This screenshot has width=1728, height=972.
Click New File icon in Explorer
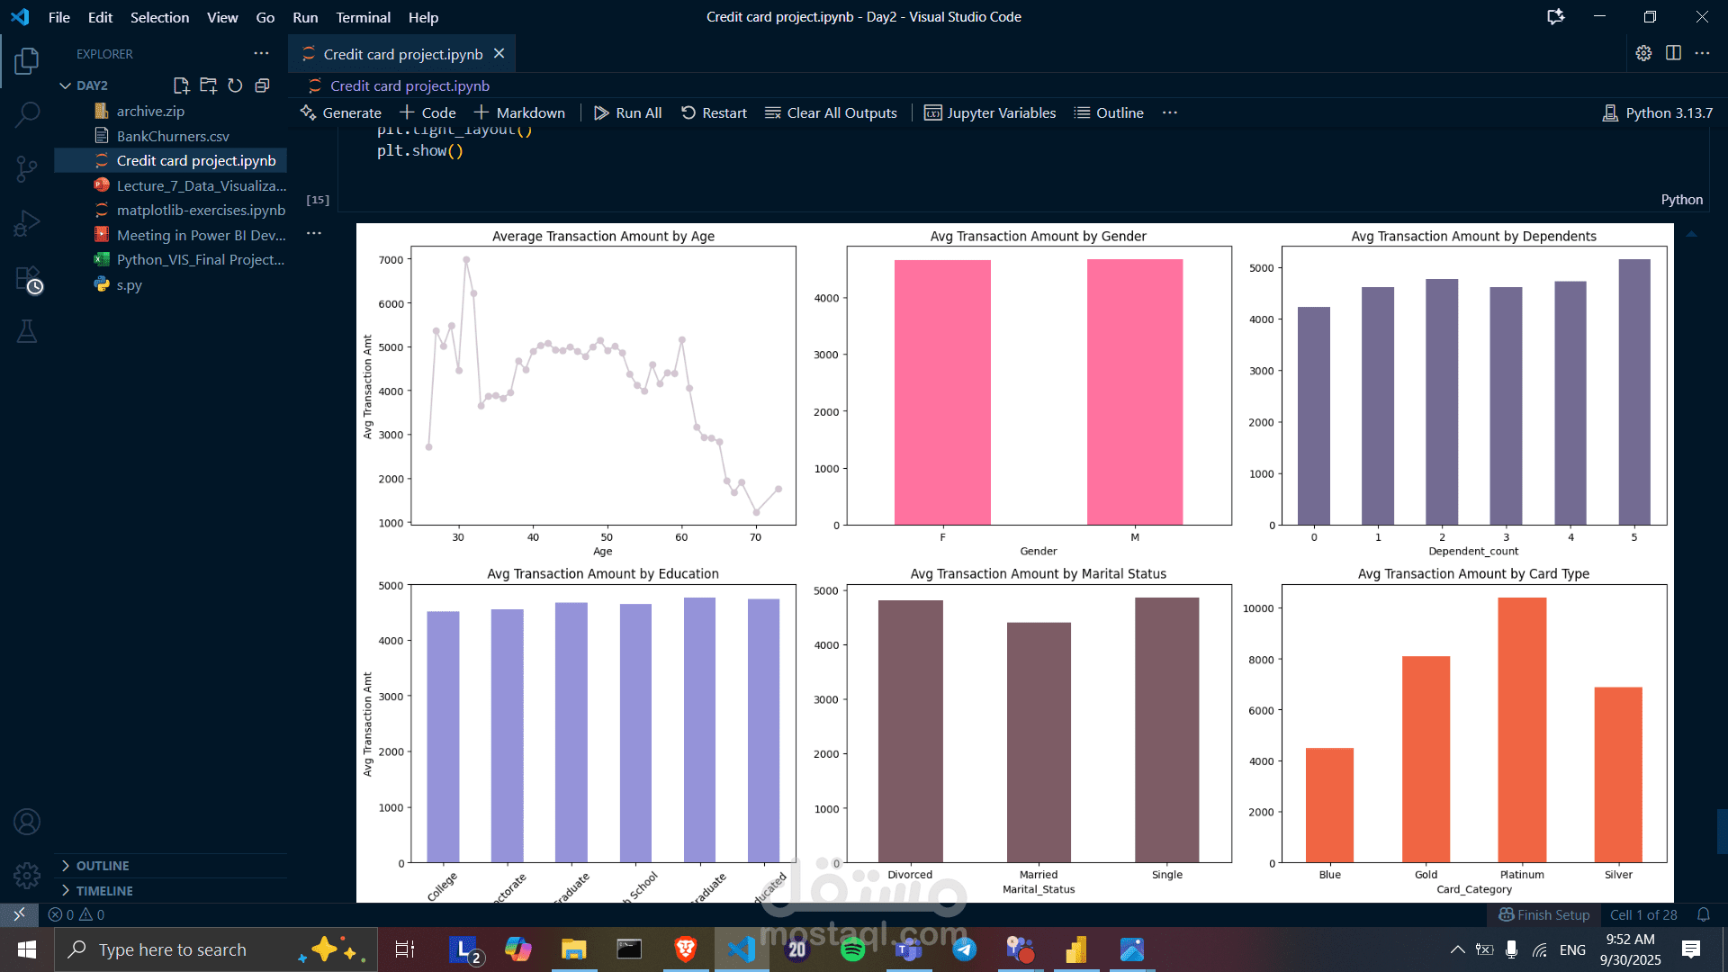181,85
